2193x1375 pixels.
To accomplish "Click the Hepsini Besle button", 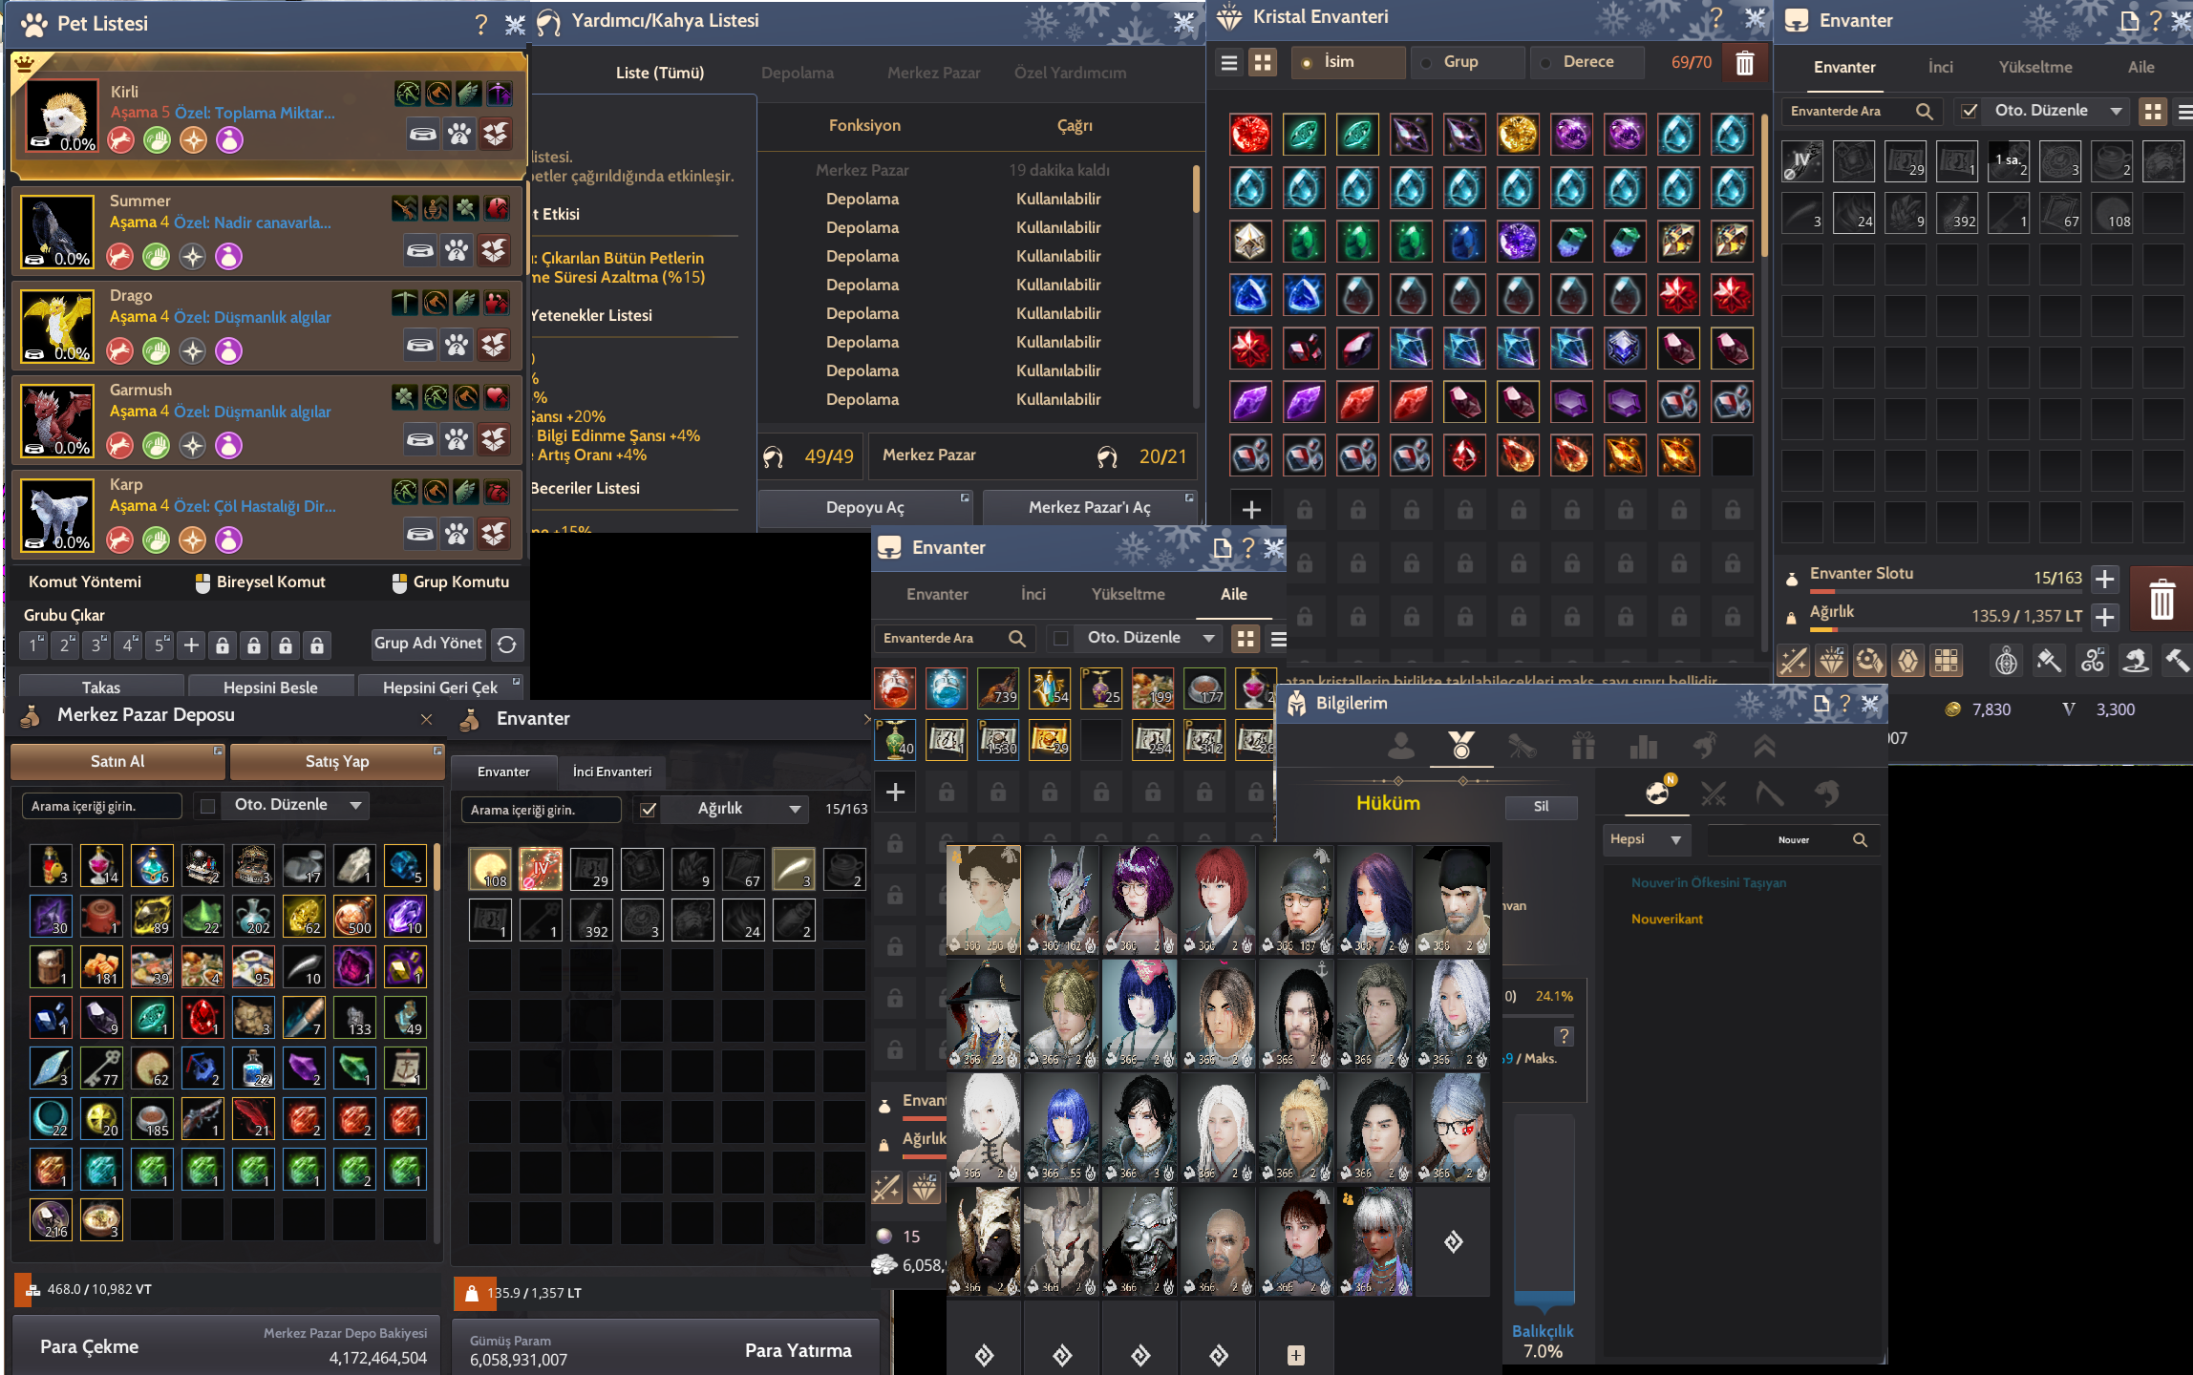I will click(x=271, y=687).
